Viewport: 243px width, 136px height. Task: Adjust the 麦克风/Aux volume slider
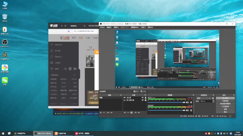[166, 102]
